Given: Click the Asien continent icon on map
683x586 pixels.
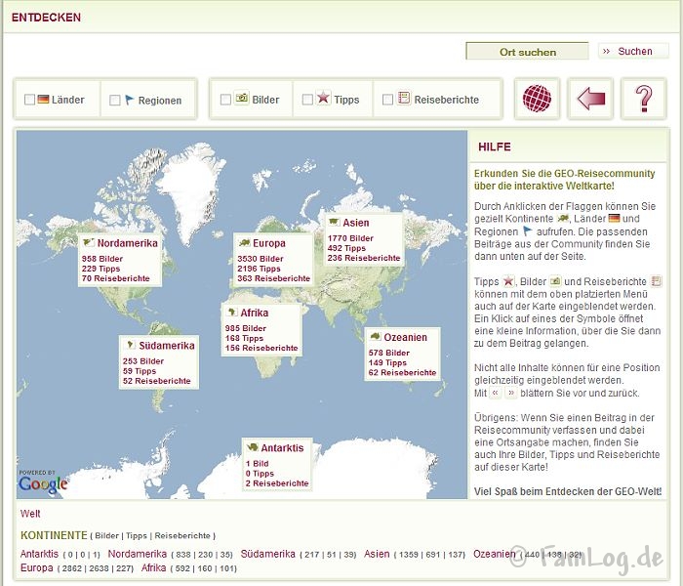Looking at the screenshot, I should (334, 222).
